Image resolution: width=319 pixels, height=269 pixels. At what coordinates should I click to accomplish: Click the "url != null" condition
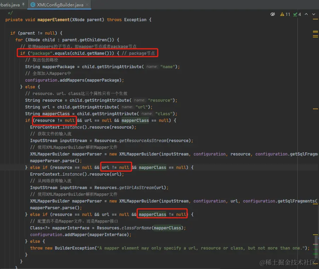(x=115, y=167)
